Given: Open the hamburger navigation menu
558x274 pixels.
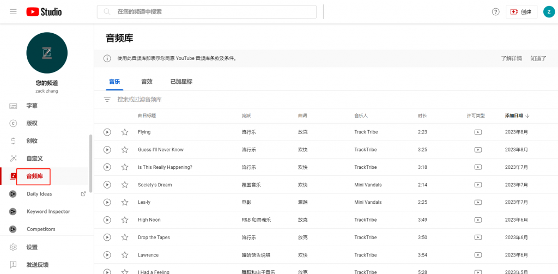Looking at the screenshot, I should coord(13,12).
